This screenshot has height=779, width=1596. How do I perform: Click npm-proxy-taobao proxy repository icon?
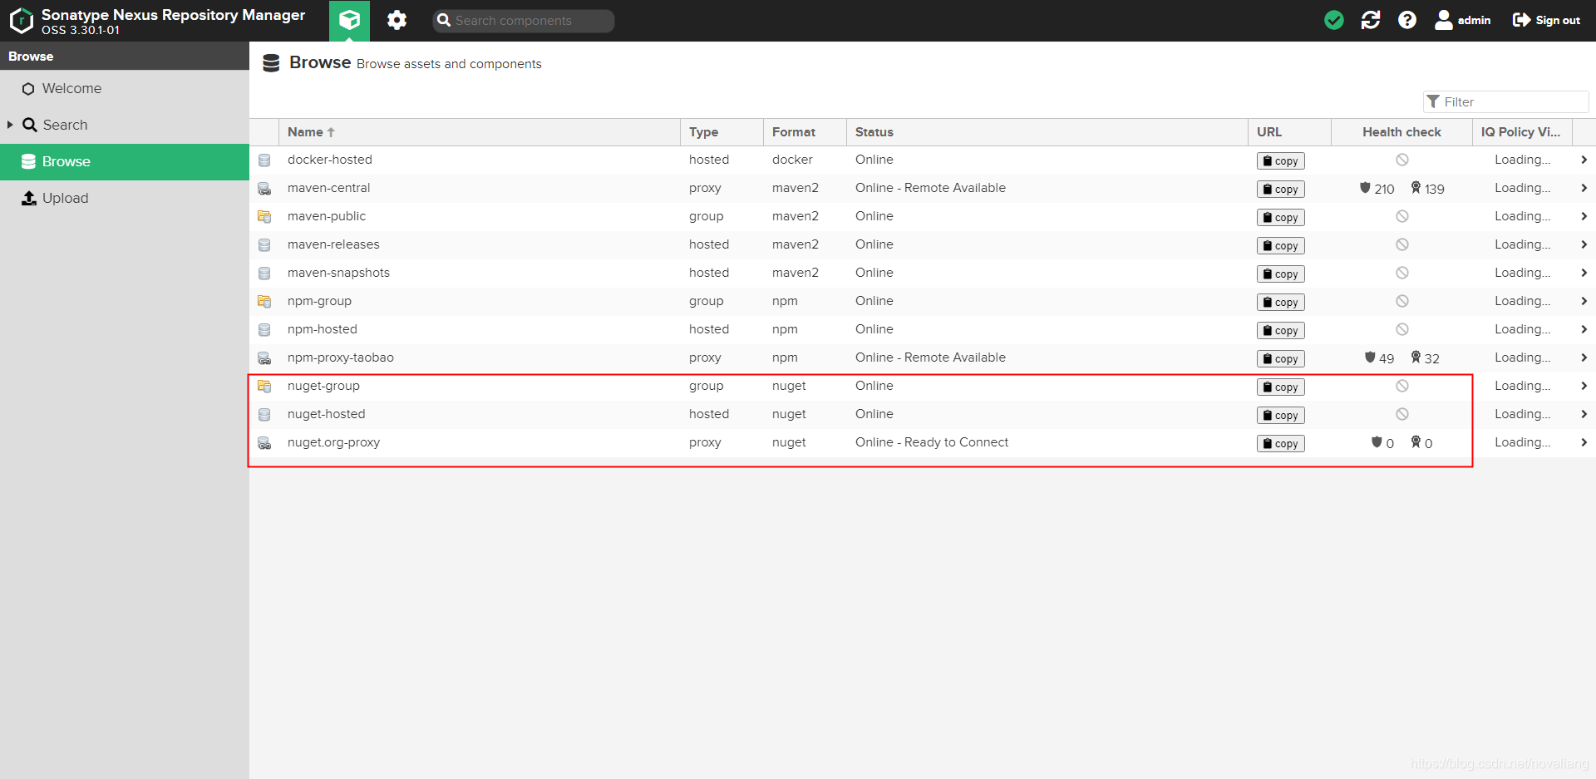pos(264,358)
